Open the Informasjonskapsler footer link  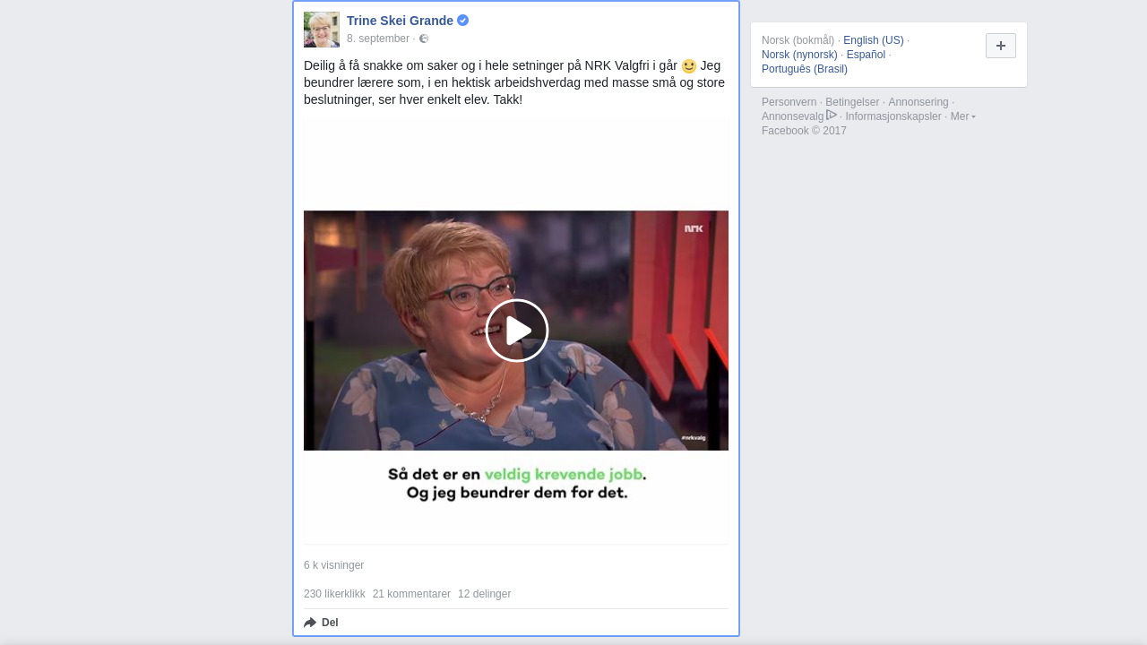[893, 116]
